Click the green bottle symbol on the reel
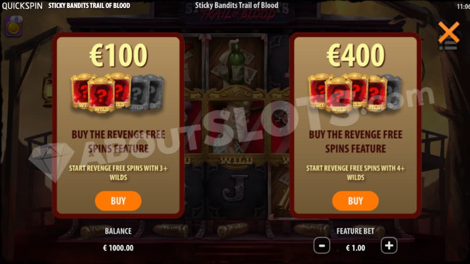The height and width of the screenshot is (264, 470). coord(236,62)
